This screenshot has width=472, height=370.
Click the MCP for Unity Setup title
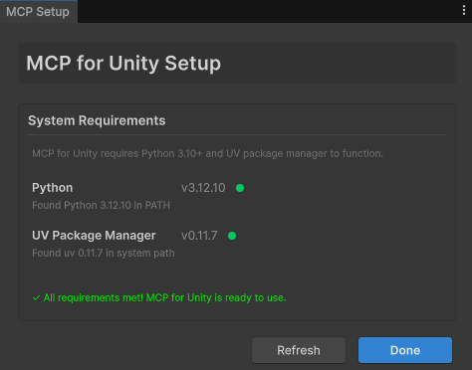coord(123,63)
